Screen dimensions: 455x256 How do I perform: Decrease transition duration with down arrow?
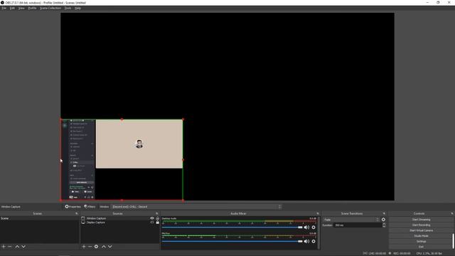tap(384, 226)
